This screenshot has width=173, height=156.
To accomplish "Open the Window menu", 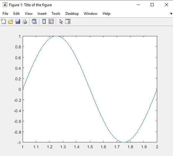I will point(91,14).
